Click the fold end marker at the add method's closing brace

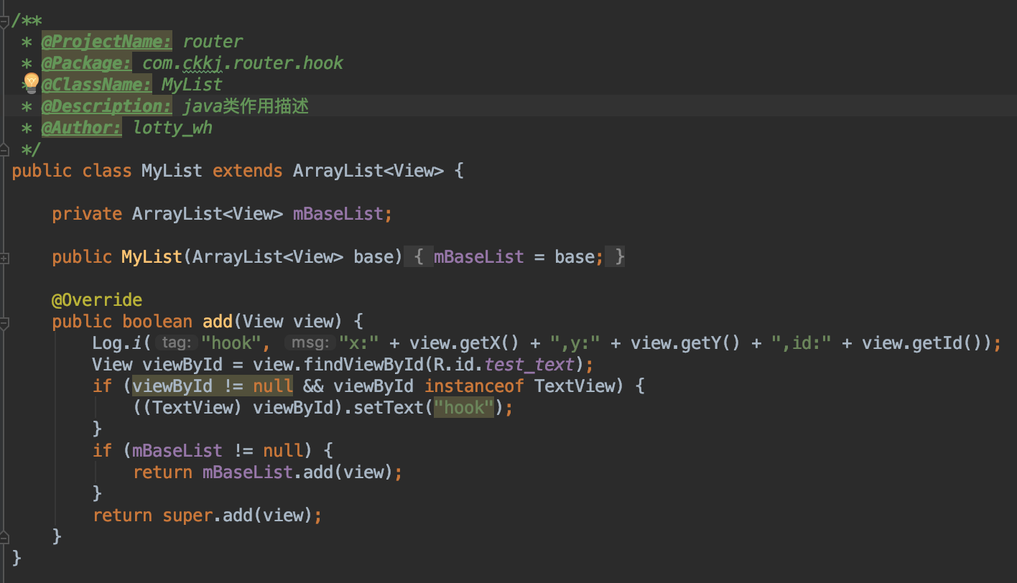click(x=4, y=536)
